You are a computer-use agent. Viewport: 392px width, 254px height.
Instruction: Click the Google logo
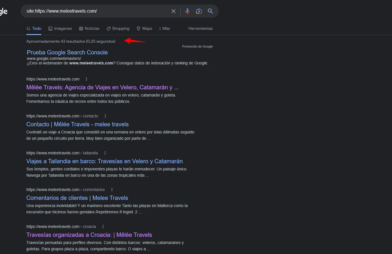pos(3,11)
